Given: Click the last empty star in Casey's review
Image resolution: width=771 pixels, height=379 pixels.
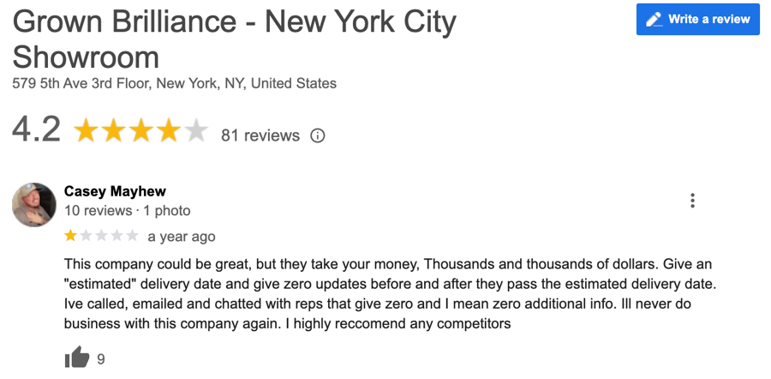Looking at the screenshot, I should pos(132,237).
